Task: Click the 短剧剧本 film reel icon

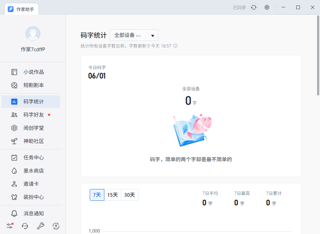Action: click(x=14, y=85)
